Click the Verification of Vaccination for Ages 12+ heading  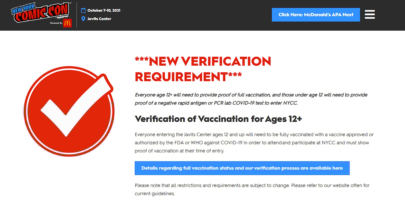click(x=218, y=119)
